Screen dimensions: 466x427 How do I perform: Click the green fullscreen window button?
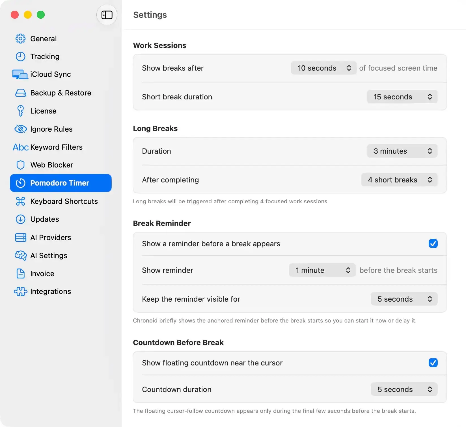coord(41,15)
